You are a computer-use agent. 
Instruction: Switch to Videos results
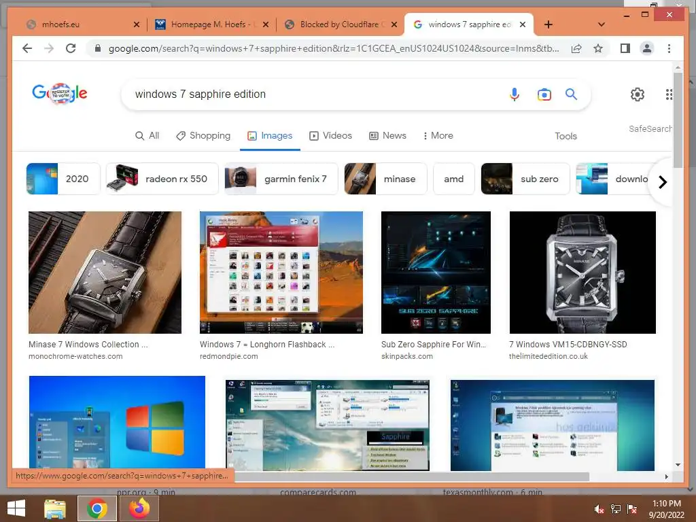pyautogui.click(x=331, y=135)
